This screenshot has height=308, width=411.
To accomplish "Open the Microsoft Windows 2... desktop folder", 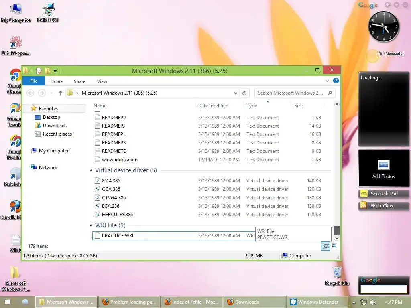I will 15,279.
